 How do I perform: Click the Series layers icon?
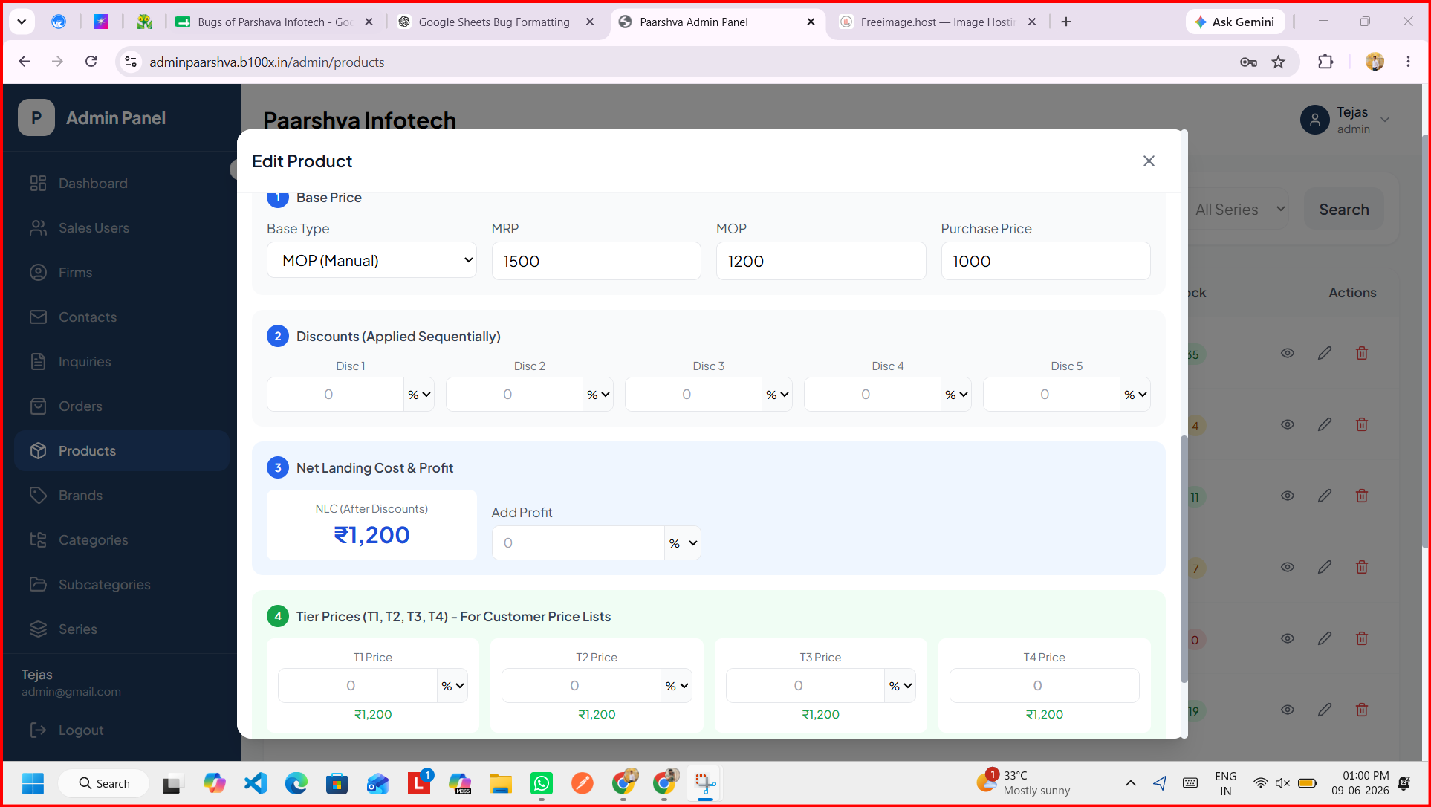39,629
